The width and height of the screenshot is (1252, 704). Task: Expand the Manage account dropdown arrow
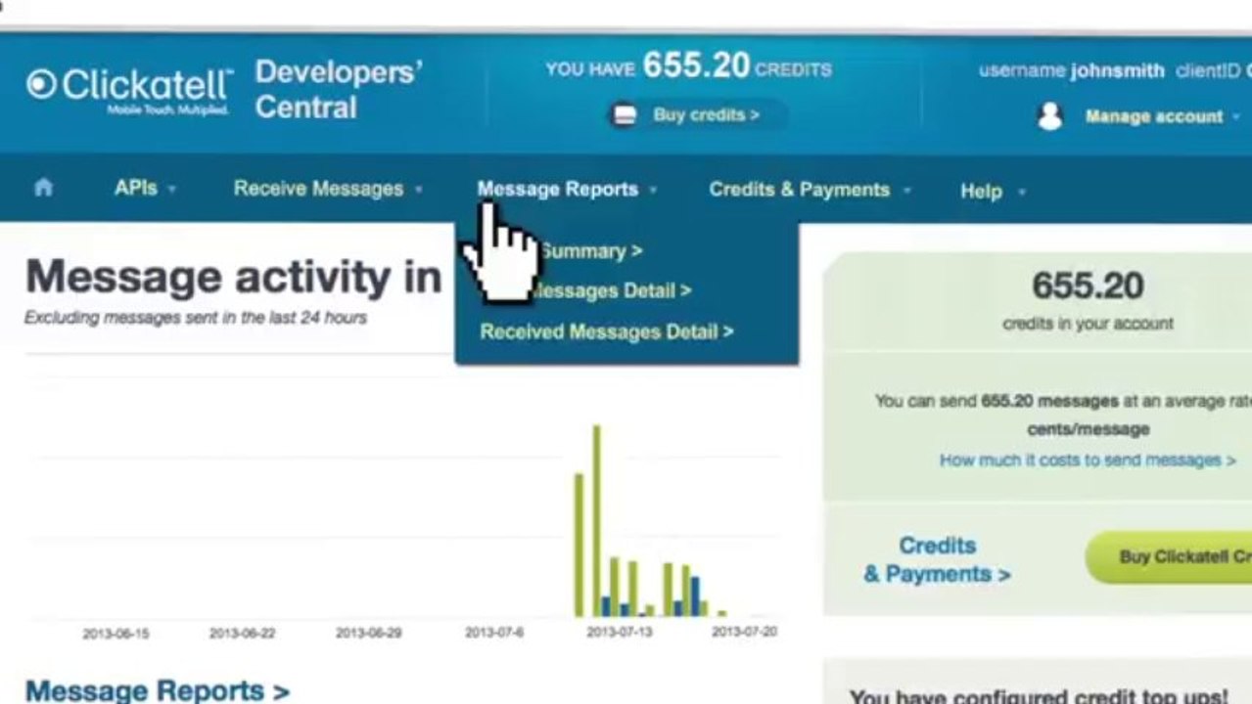tap(1237, 117)
